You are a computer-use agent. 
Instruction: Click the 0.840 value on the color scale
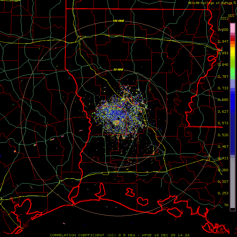[x=223, y=65]
